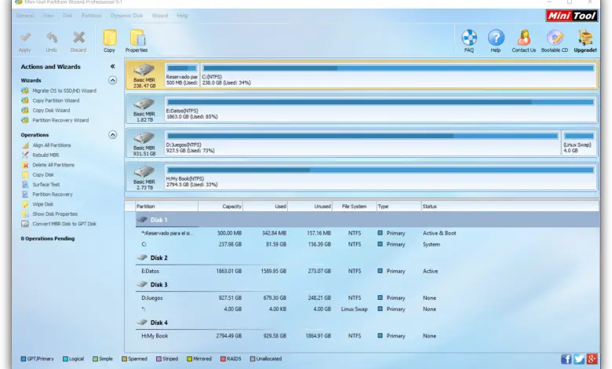The width and height of the screenshot is (612, 369).
Task: Select the H:My Book(NTFS) partition bar
Action: click(381, 170)
